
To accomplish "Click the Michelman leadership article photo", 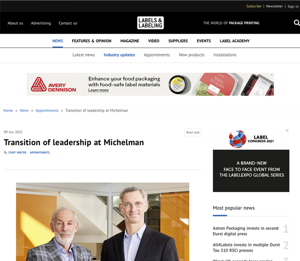I will [x=103, y=222].
